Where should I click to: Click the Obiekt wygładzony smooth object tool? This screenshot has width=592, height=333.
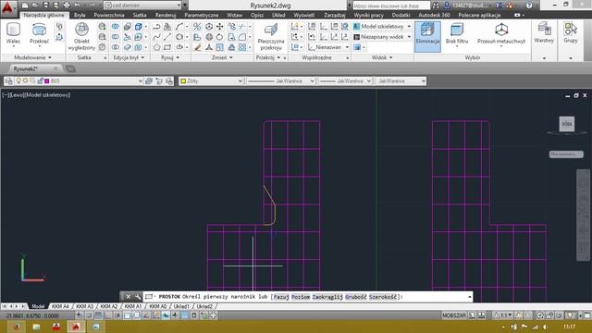(x=81, y=36)
